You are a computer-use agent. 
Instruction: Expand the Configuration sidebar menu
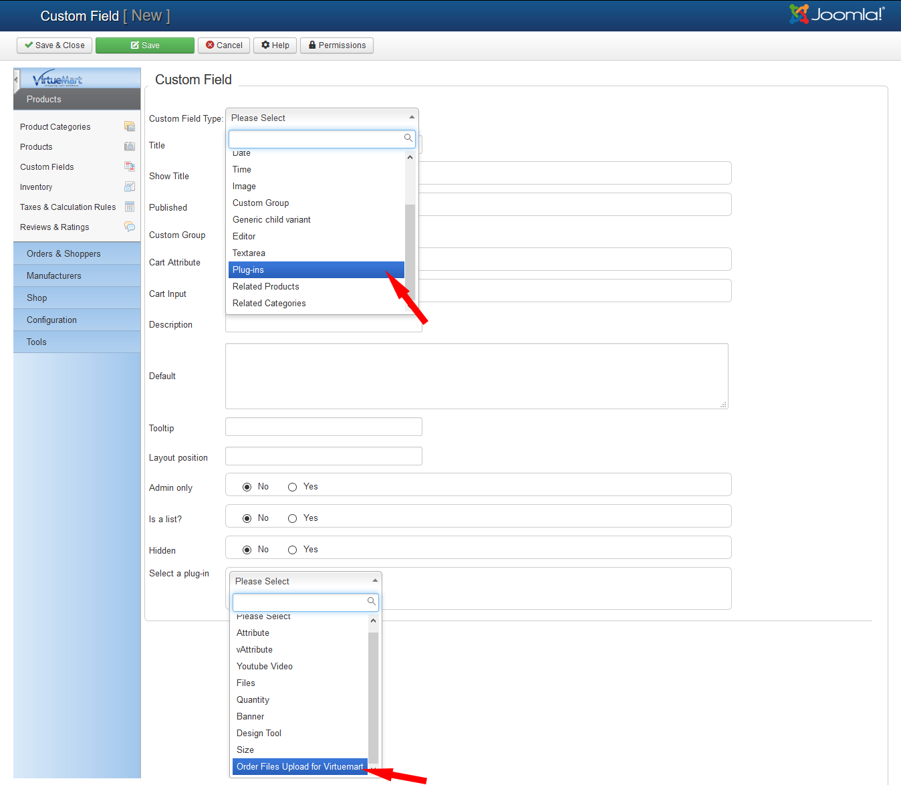51,320
